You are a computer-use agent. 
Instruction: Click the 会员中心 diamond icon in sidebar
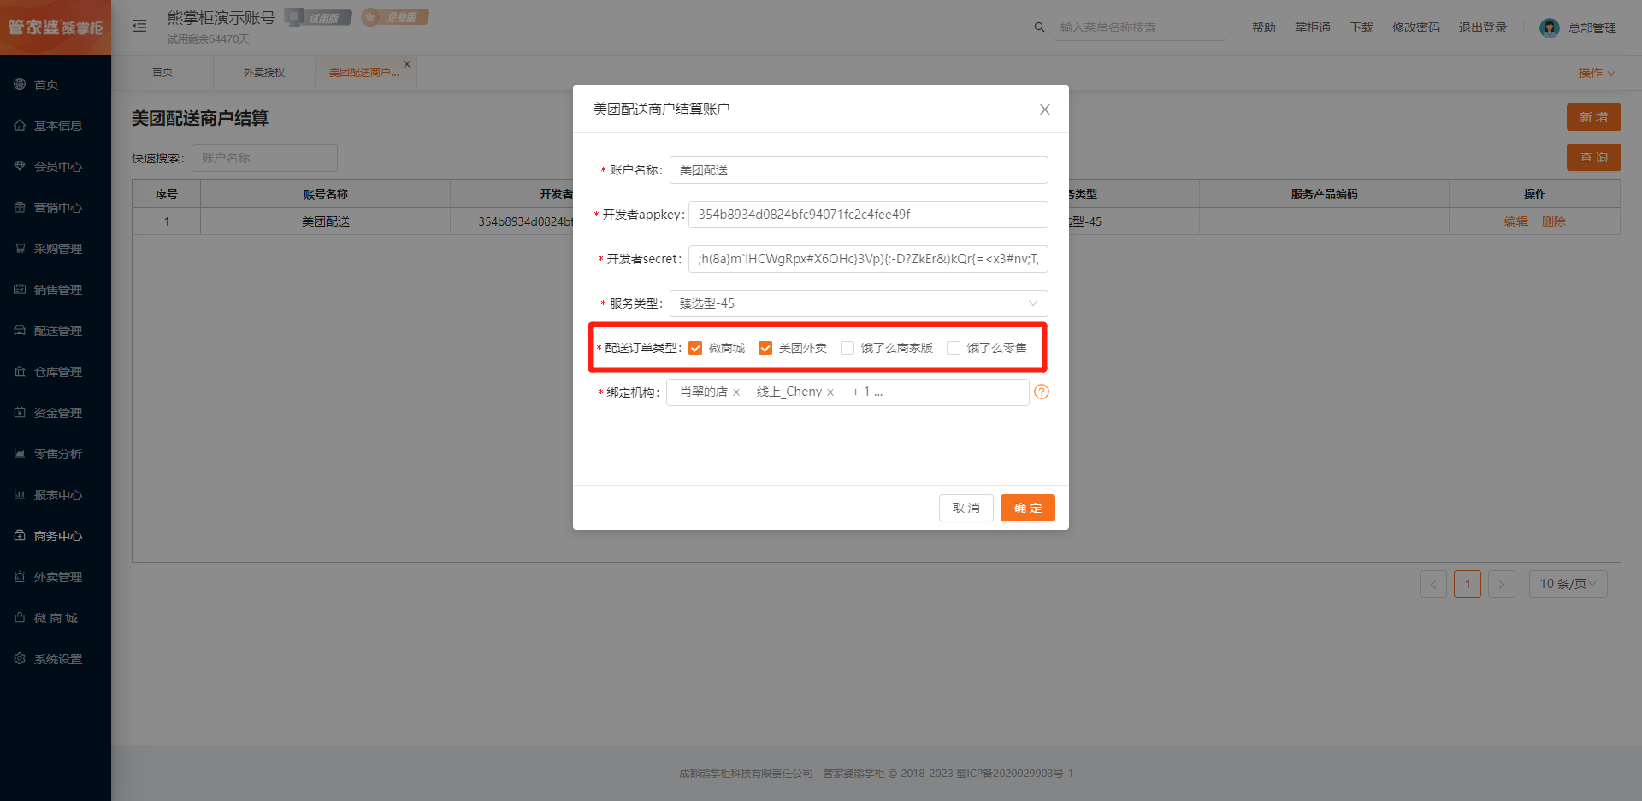[x=20, y=166]
